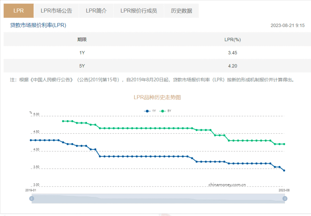Switch to the LPR报价行成员 tab
The width and height of the screenshot is (311, 216).
(x=138, y=11)
